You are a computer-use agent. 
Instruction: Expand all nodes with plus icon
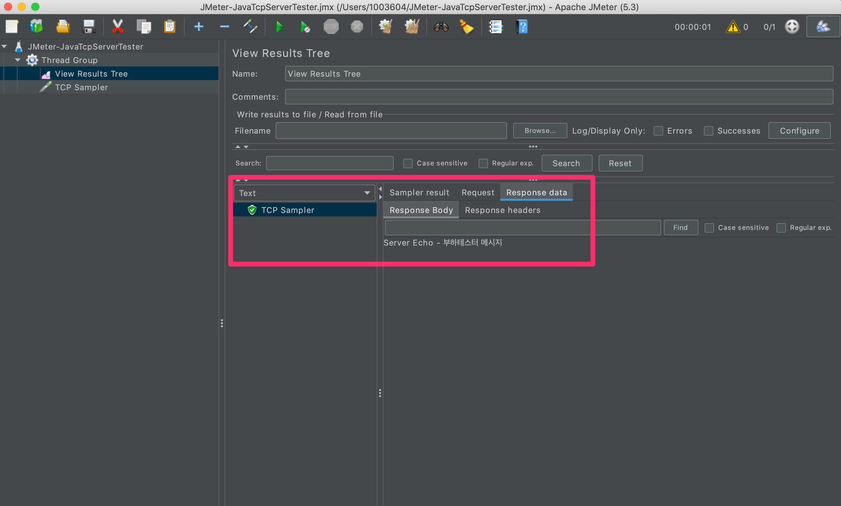pyautogui.click(x=199, y=26)
